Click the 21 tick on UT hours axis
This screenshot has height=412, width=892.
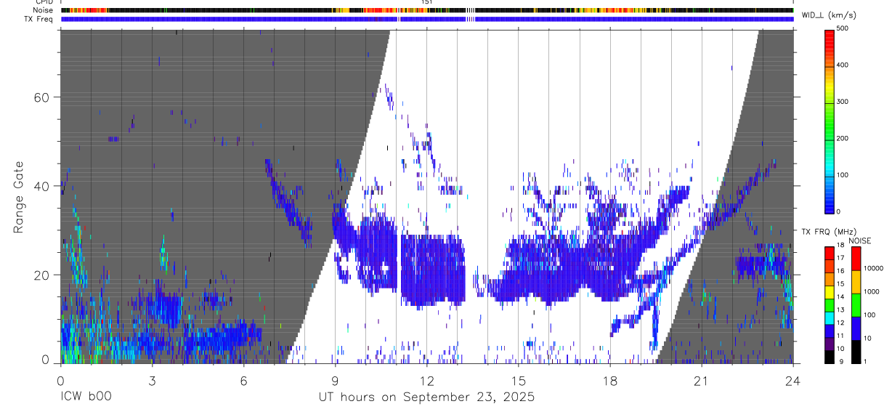(701, 380)
